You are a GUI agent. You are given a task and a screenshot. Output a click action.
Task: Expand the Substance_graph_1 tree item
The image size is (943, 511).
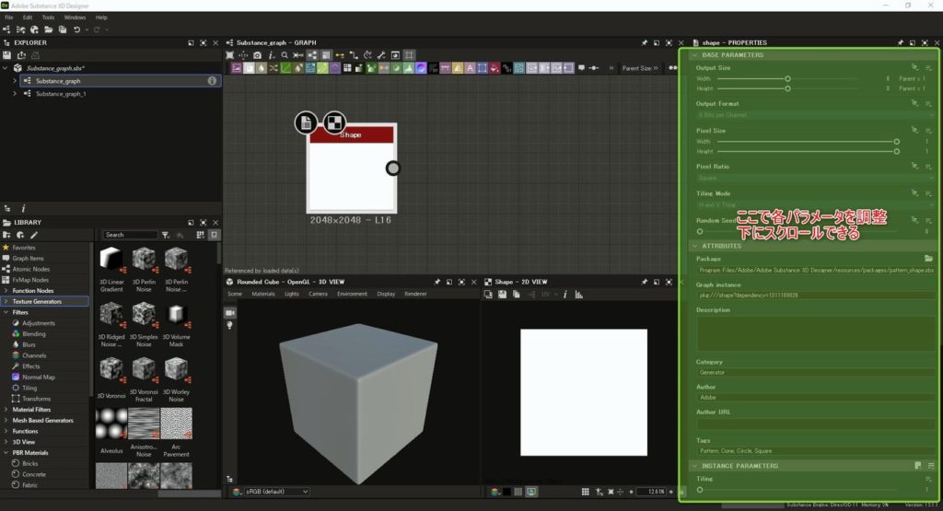point(15,94)
